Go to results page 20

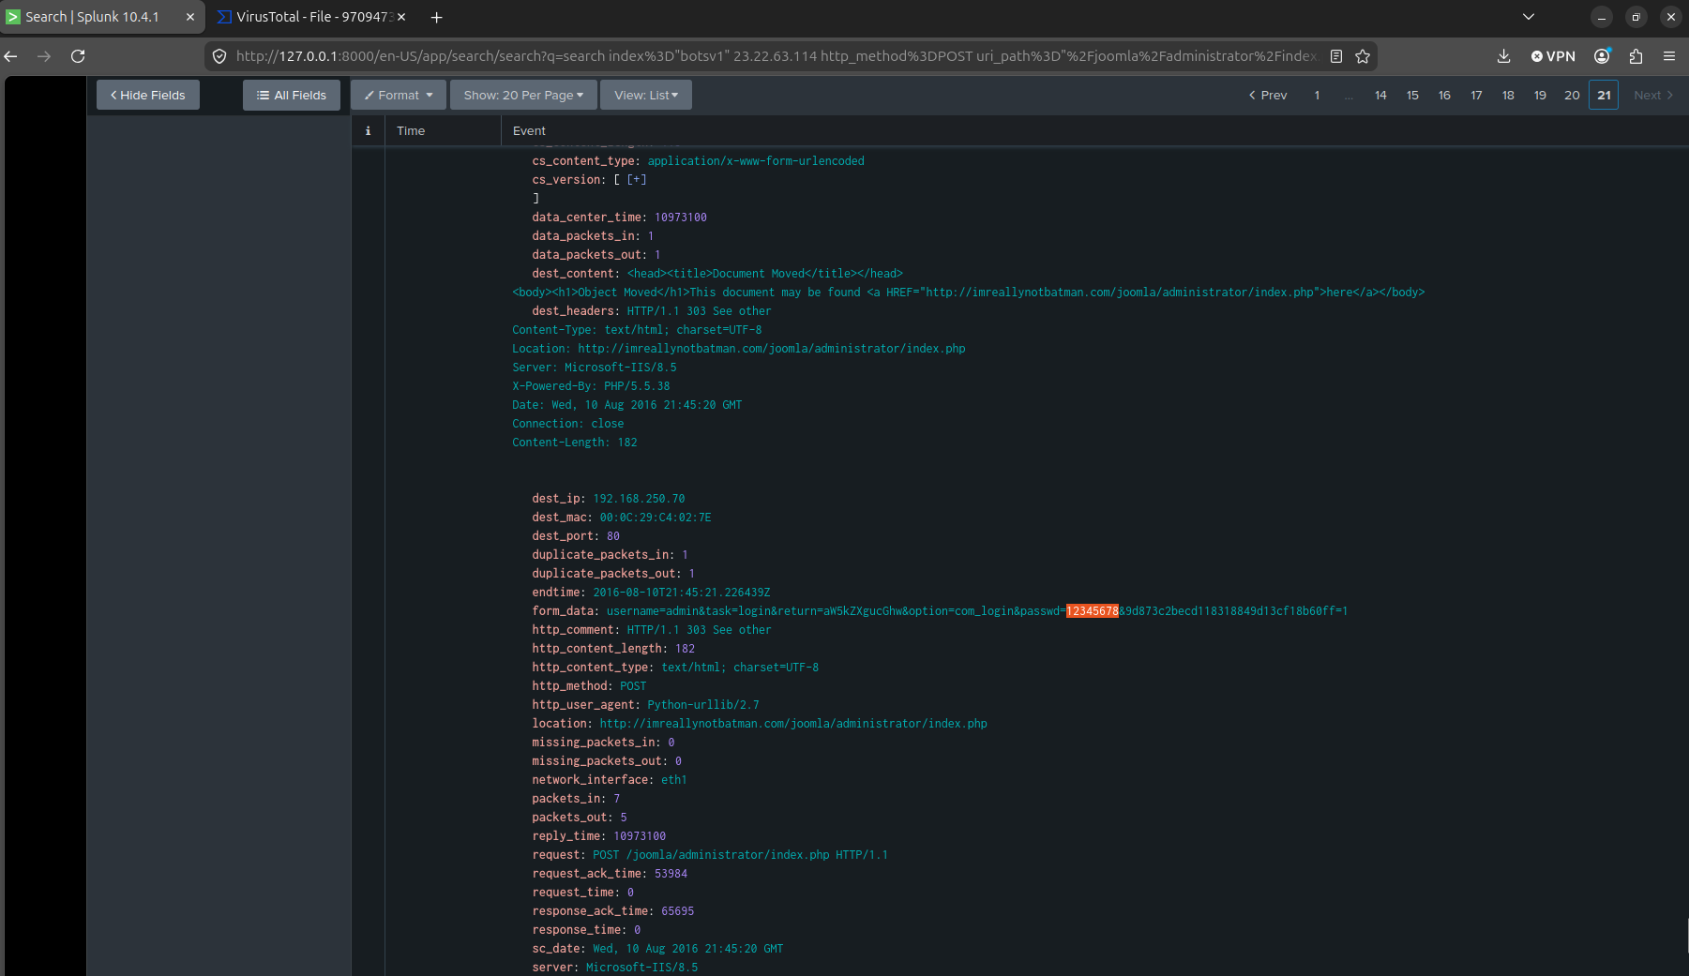click(1572, 95)
